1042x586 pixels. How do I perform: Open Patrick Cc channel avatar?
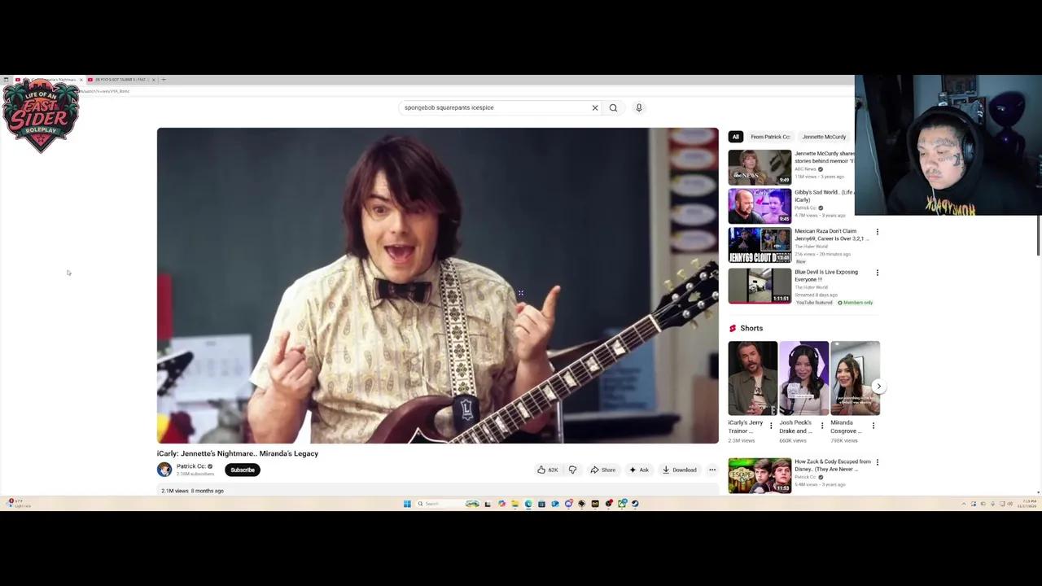coord(164,470)
